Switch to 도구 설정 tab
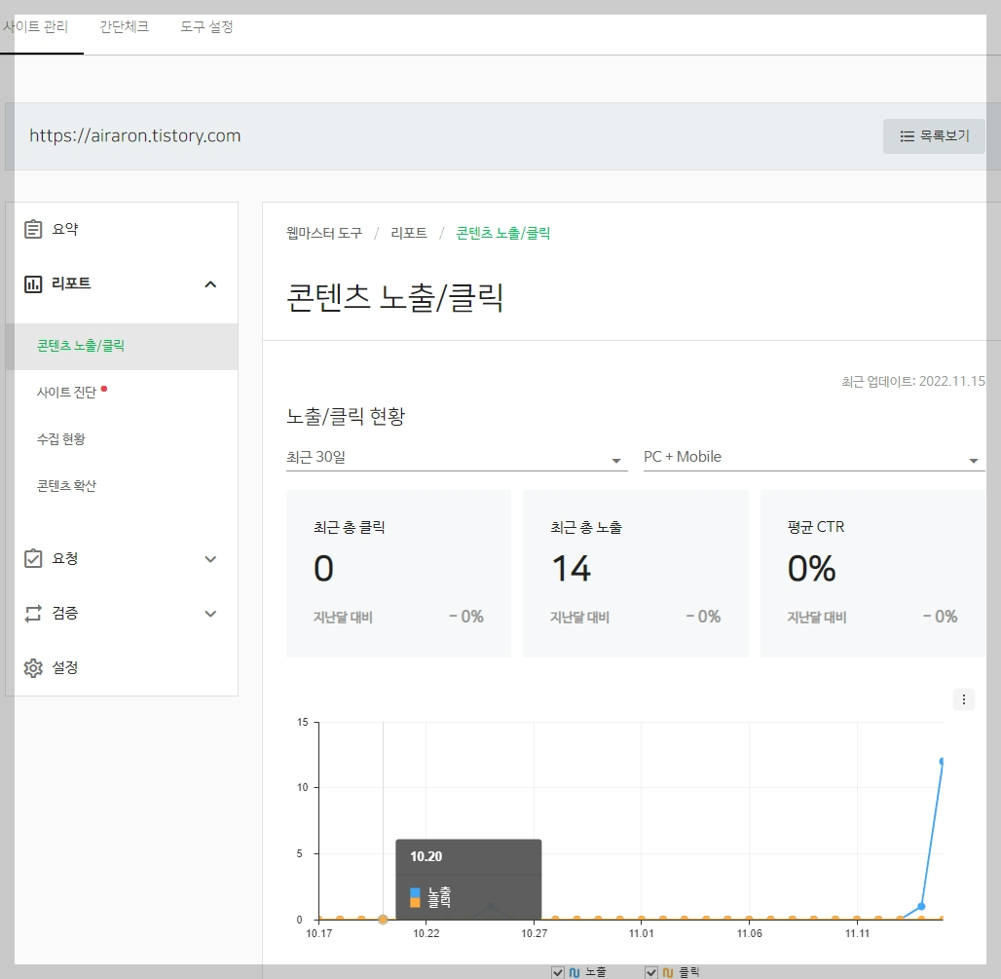The image size is (1001, 979). point(206,27)
